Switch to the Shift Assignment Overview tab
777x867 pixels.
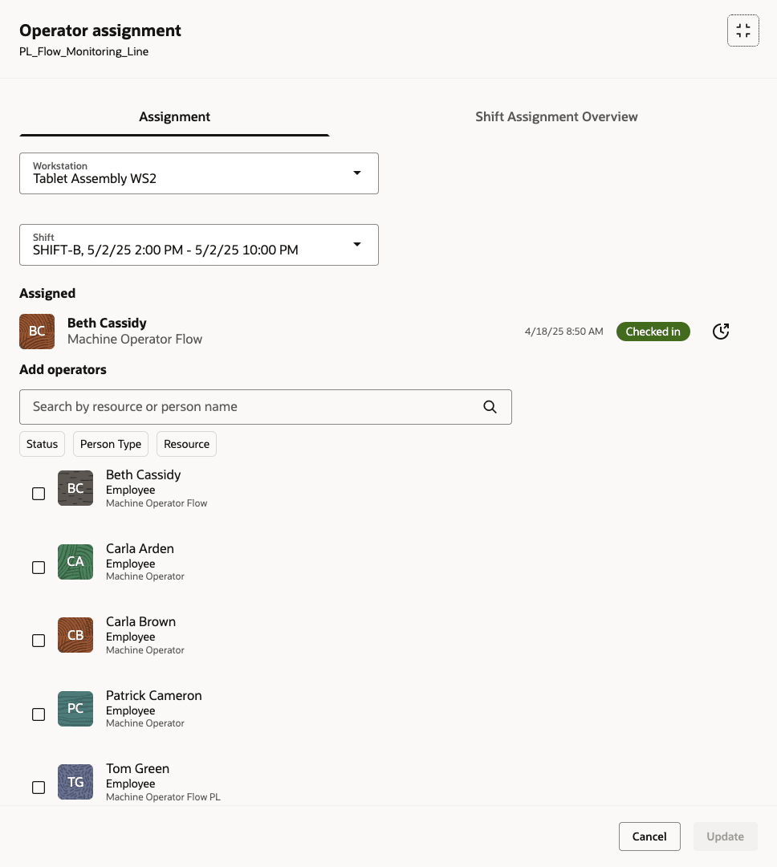556,116
